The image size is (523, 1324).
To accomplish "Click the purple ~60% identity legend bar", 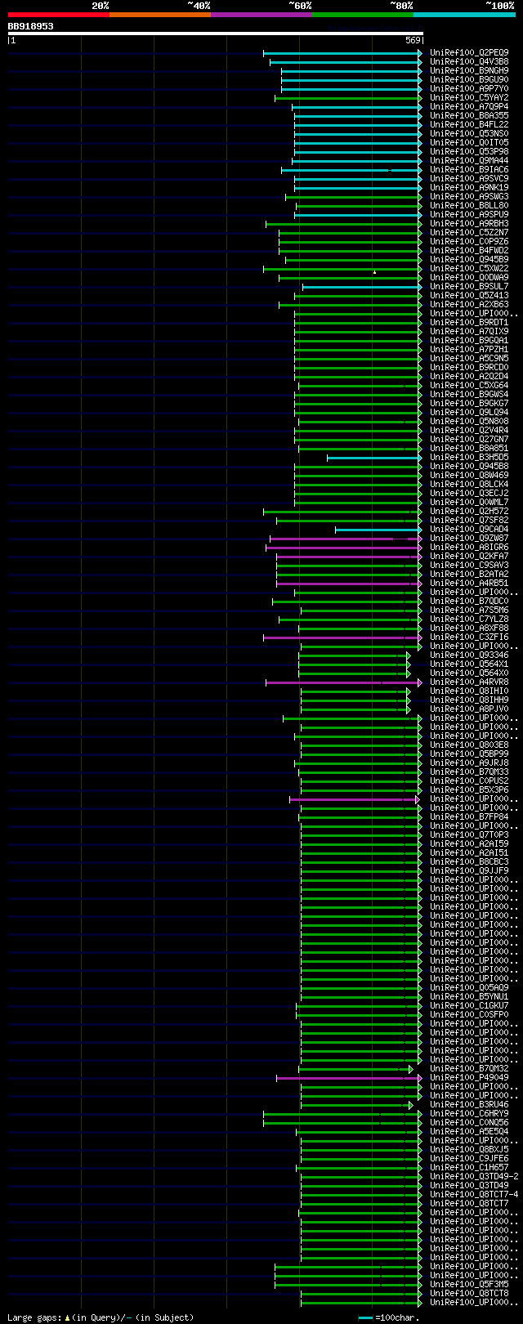I will tap(261, 15).
